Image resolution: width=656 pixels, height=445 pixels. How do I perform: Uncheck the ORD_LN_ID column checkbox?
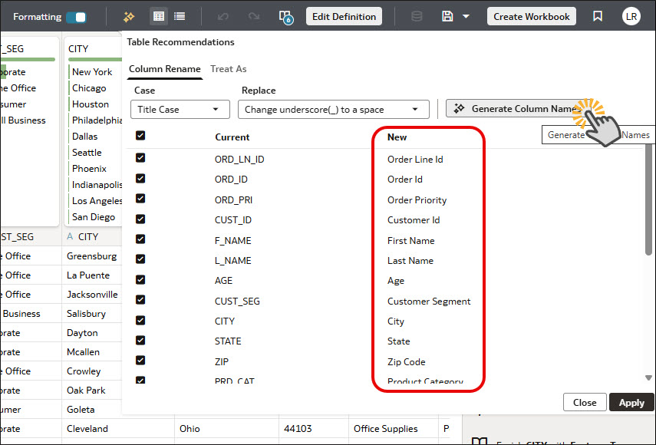coord(140,159)
